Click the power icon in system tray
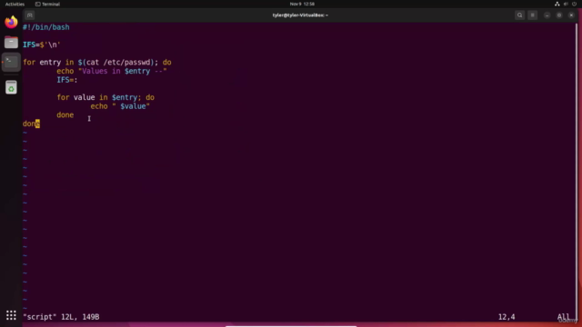Screen dimensions: 582x327 coord(574,4)
